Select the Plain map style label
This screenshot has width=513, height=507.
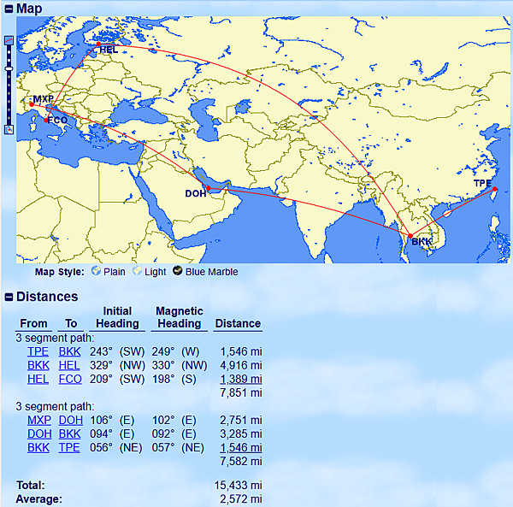pyautogui.click(x=115, y=272)
